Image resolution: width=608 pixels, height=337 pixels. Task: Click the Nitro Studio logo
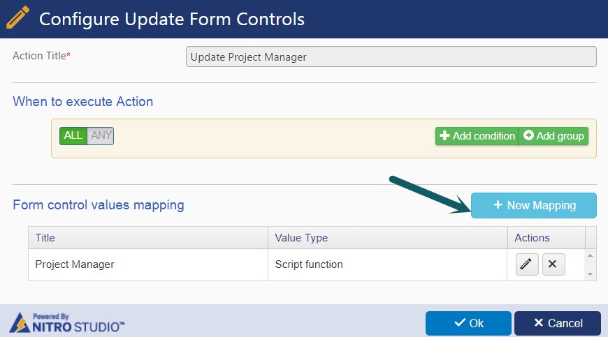(x=66, y=322)
